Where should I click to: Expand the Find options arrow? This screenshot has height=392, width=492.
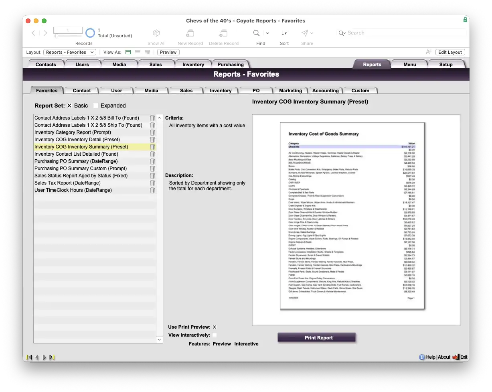268,33
